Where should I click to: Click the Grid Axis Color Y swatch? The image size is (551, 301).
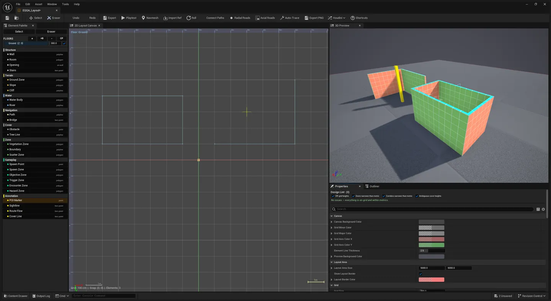(431, 245)
